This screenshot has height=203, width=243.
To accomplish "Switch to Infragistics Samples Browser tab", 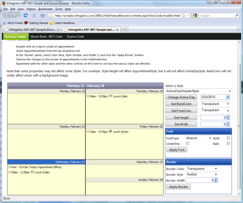I will click(x=32, y=29).
